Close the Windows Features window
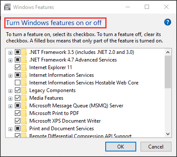This screenshot has height=157, width=177. (x=166, y=7)
